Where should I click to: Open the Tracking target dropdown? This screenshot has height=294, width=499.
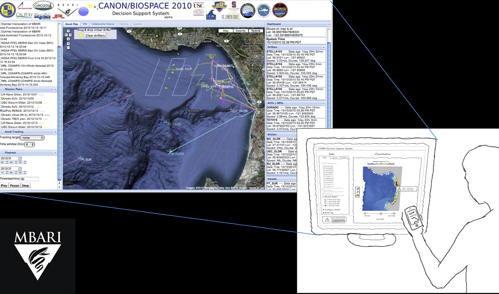click(x=32, y=138)
